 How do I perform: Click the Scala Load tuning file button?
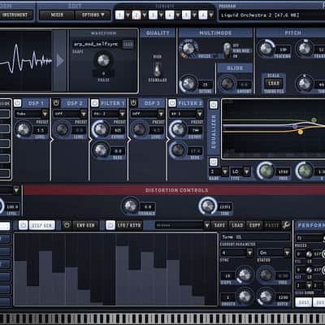point(274,84)
